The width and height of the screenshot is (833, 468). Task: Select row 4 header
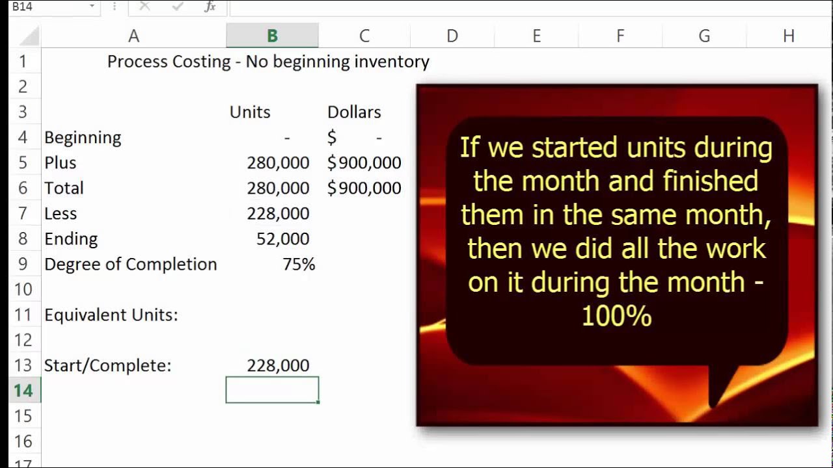click(x=23, y=137)
